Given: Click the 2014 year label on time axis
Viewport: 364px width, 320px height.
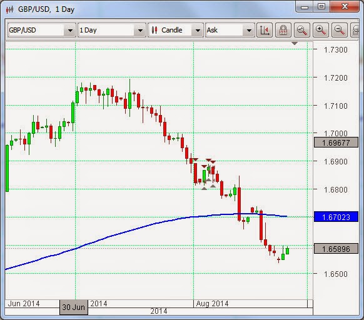Looking at the screenshot, I should point(159,311).
